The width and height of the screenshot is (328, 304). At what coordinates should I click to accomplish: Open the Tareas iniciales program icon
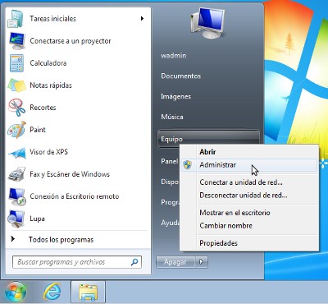(16, 19)
